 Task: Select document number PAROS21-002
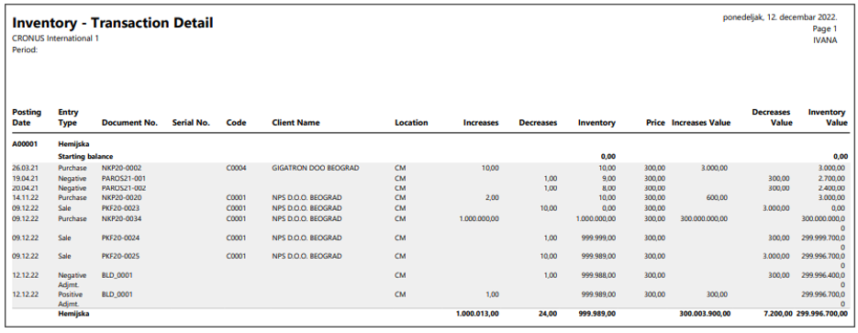click(124, 188)
